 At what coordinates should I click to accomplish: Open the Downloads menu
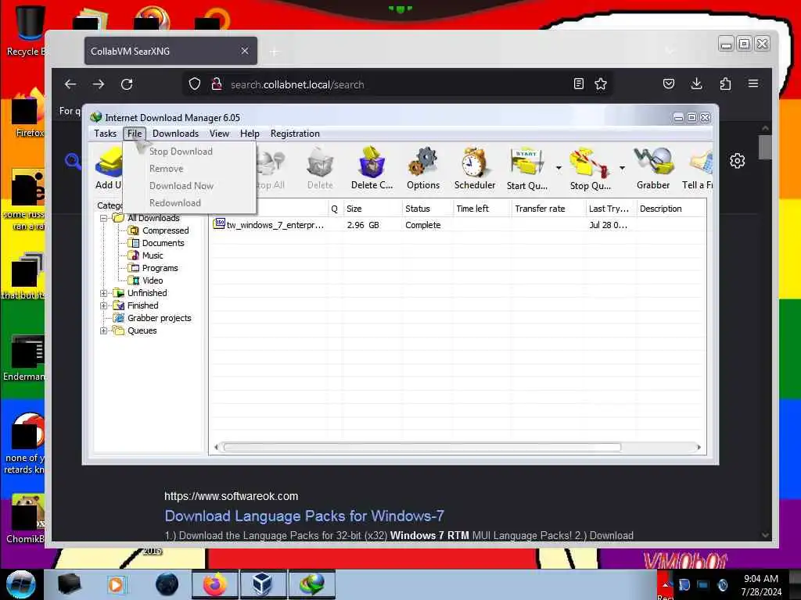click(175, 134)
